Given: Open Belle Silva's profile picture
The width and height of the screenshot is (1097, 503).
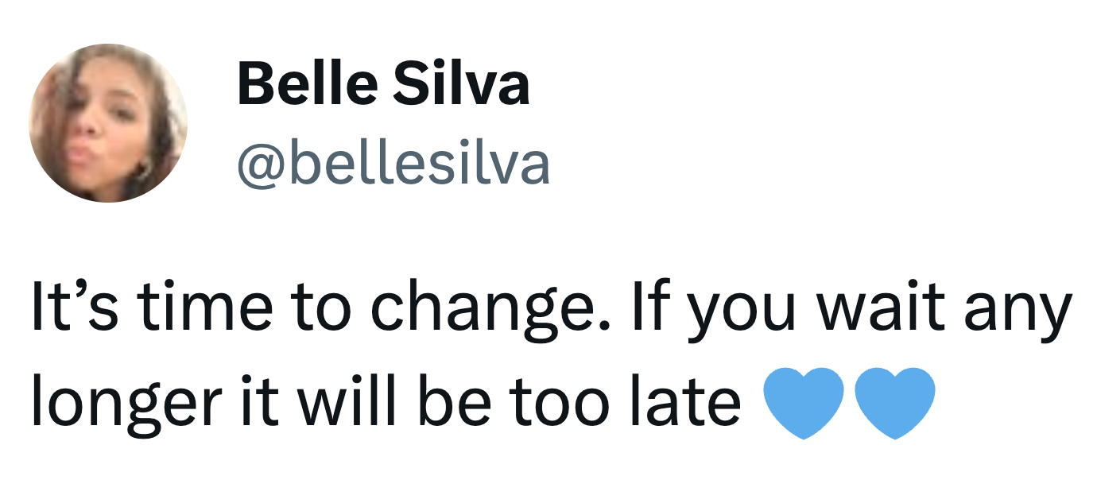Looking at the screenshot, I should tap(108, 122).
